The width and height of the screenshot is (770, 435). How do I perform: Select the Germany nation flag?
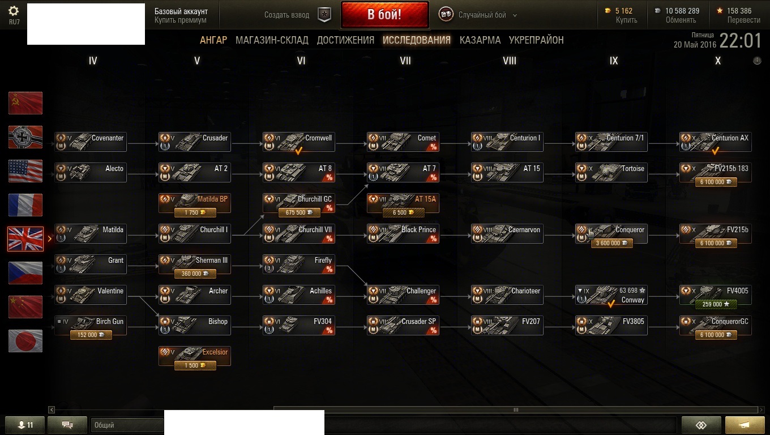[25, 137]
